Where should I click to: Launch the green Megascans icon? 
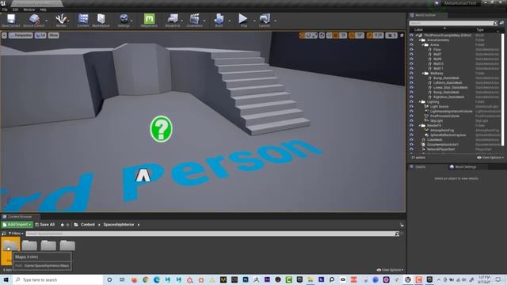coord(149,20)
